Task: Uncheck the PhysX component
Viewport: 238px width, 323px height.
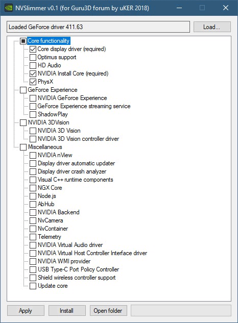Action: (x=33, y=82)
